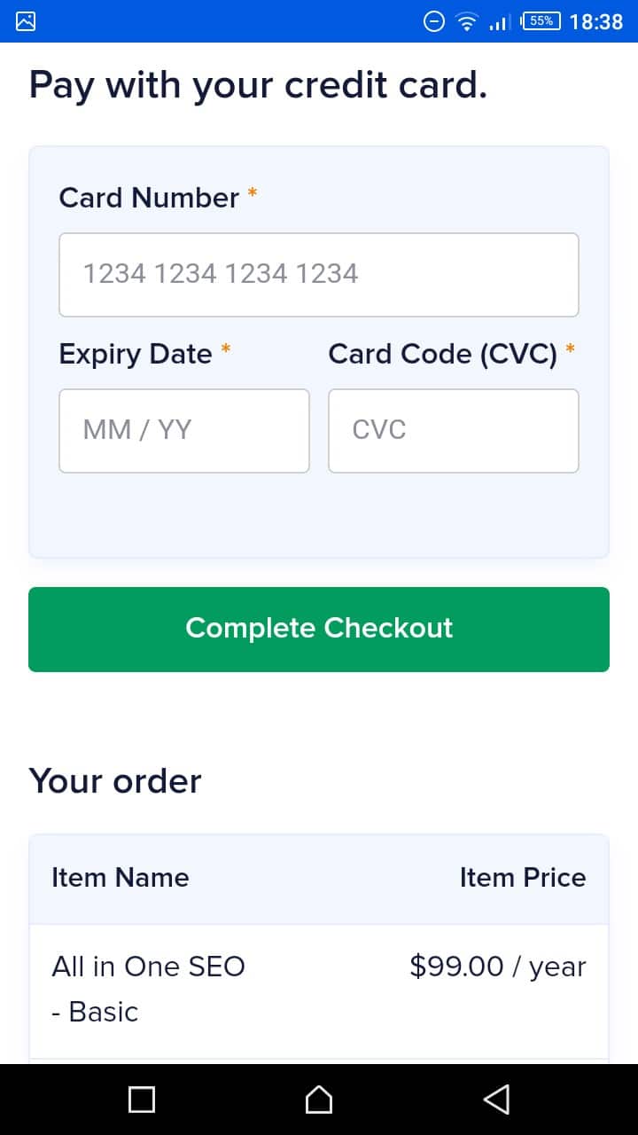The width and height of the screenshot is (638, 1135).
Task: Tap the Item Name column header
Action: click(x=121, y=878)
